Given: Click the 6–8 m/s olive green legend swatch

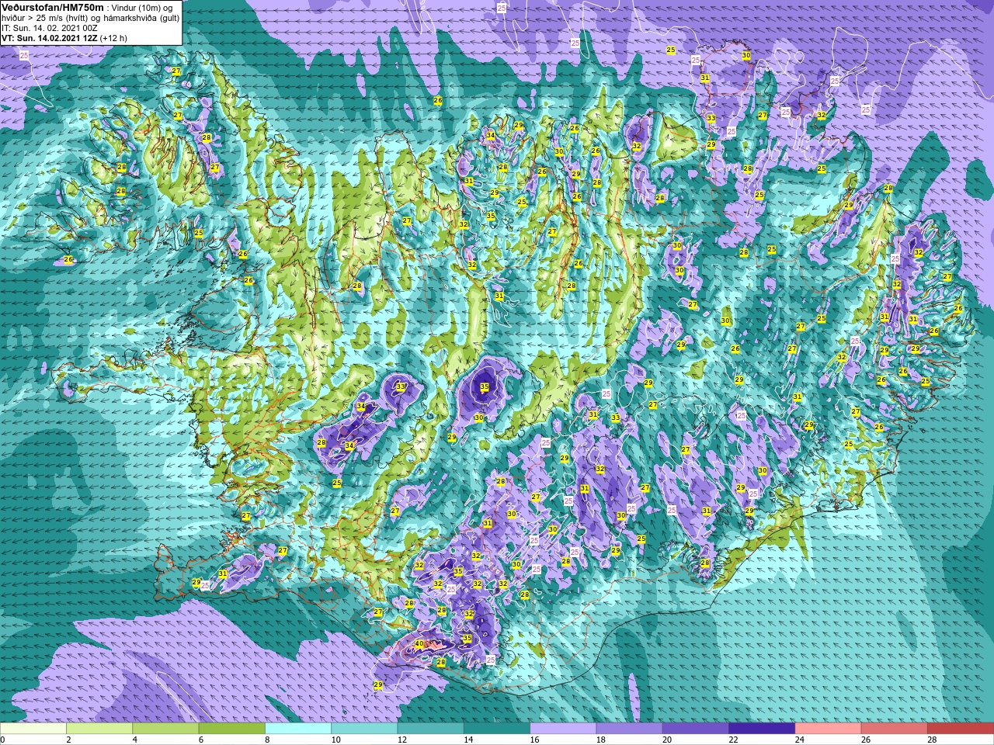Looking at the screenshot, I should [231, 729].
